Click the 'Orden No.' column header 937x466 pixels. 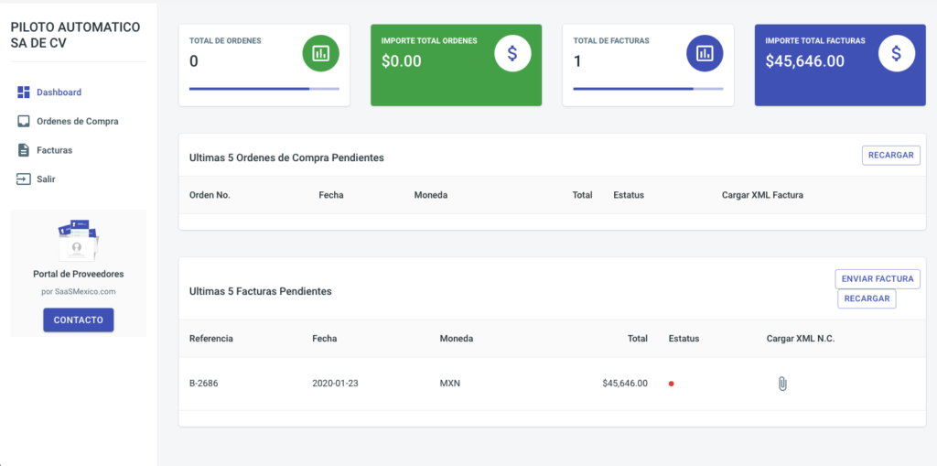210,195
